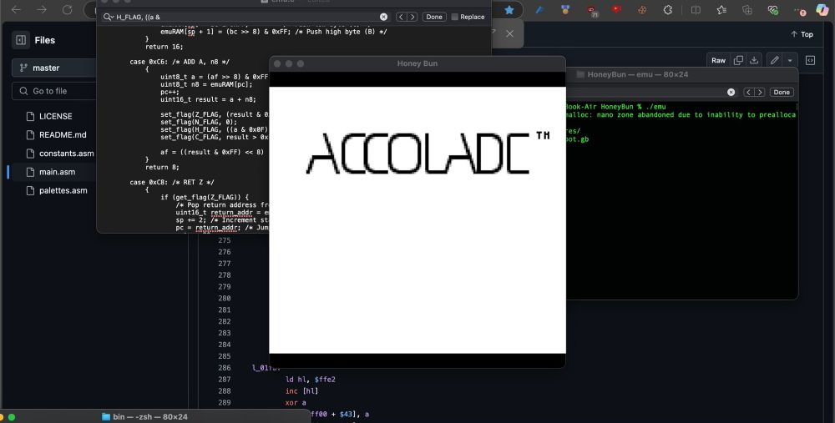
Task: Open constants.asm in the file tree
Action: click(x=66, y=154)
